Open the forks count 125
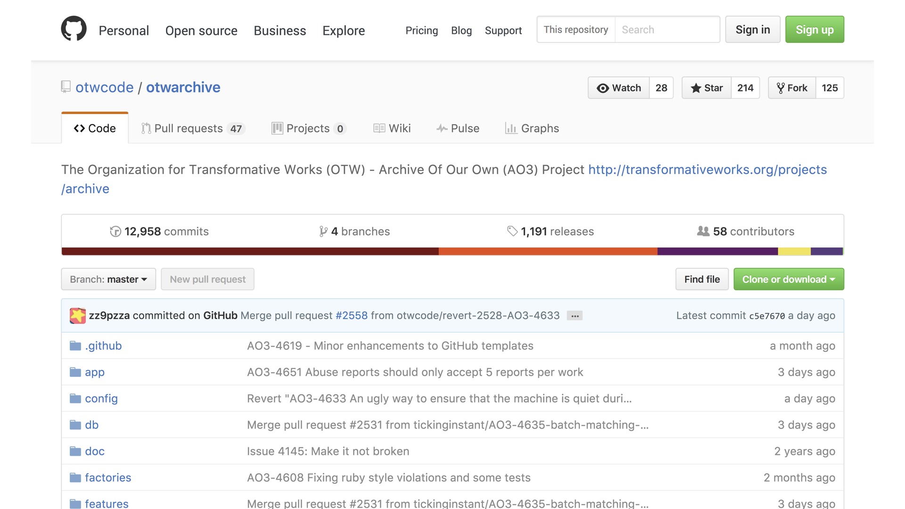Viewport: 905px width, 509px height. (x=830, y=88)
